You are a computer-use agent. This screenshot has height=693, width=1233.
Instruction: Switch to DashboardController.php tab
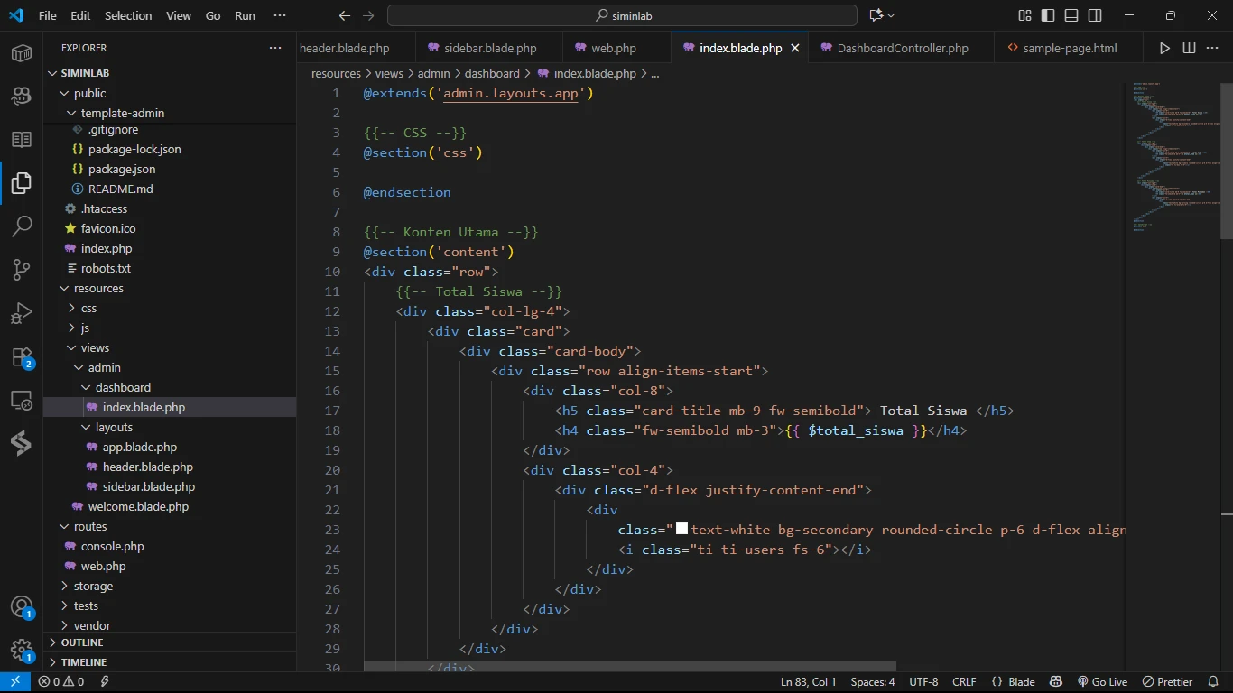(x=902, y=49)
